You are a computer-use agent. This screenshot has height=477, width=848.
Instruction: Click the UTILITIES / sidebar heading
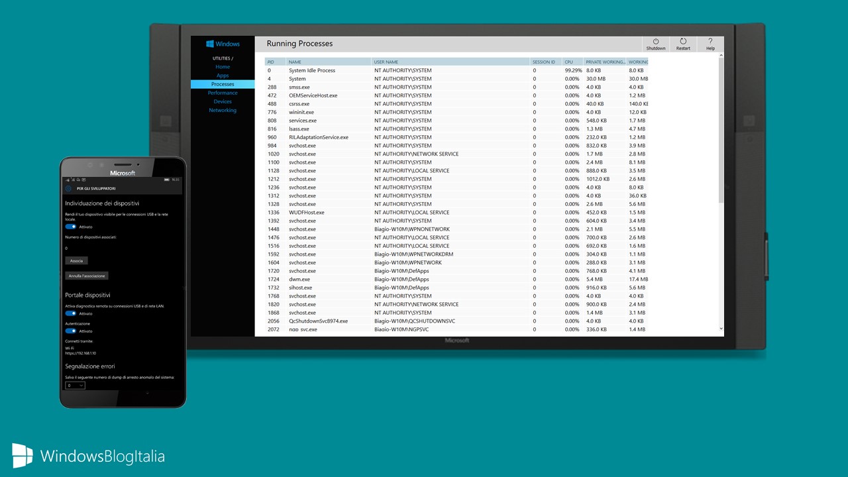click(x=223, y=58)
